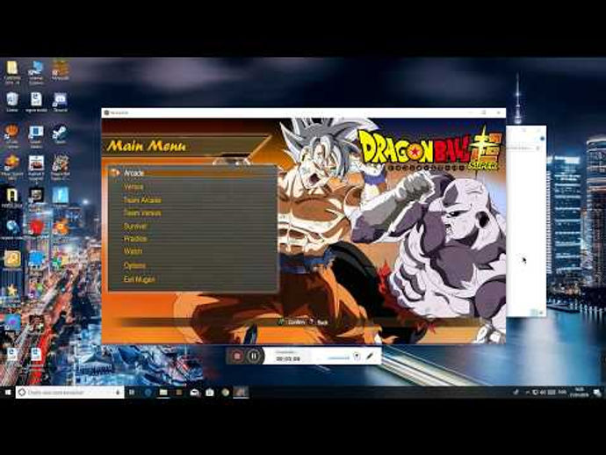The image size is (606, 455).
Task: Pause the screen recording
Action: click(x=254, y=356)
